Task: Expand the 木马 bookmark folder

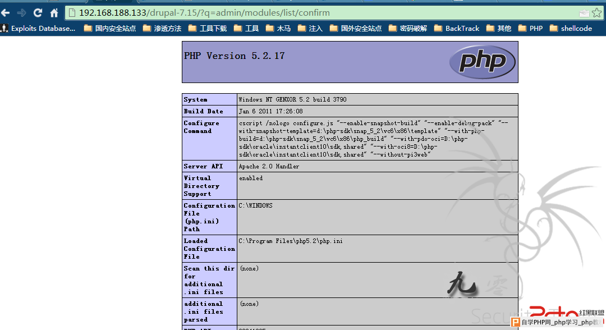Action: [x=278, y=28]
